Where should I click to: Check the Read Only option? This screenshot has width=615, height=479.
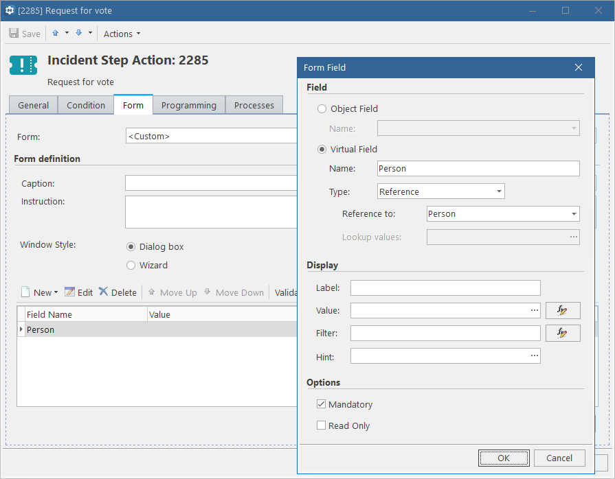coord(321,425)
